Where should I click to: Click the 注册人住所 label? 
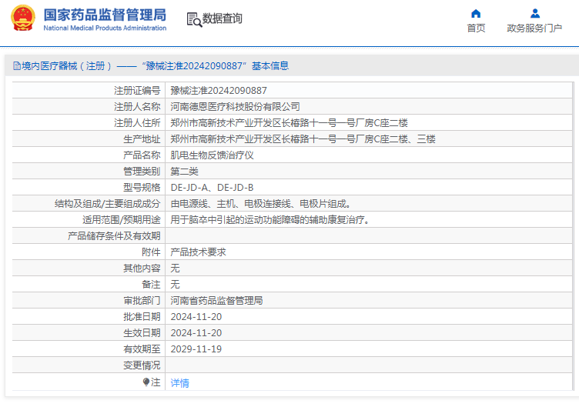[x=137, y=123]
